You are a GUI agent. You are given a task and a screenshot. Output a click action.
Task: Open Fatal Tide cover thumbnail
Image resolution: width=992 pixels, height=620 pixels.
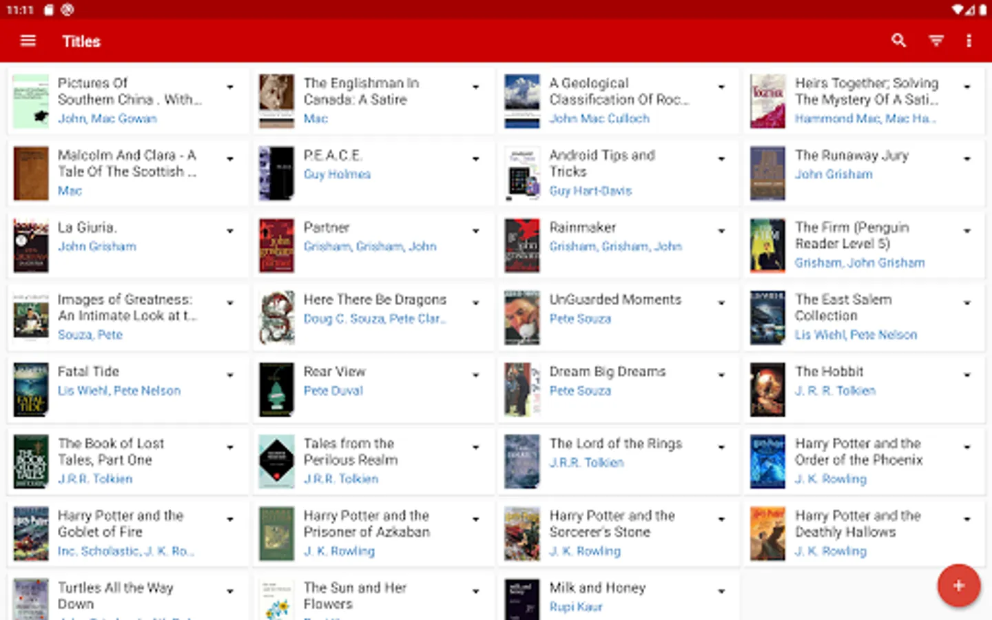point(31,389)
